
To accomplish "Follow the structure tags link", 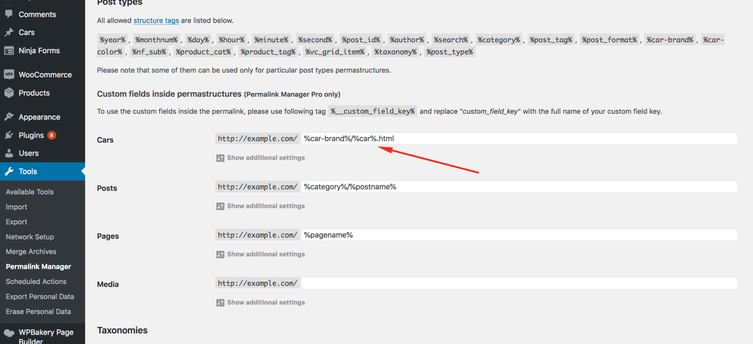I will [156, 21].
